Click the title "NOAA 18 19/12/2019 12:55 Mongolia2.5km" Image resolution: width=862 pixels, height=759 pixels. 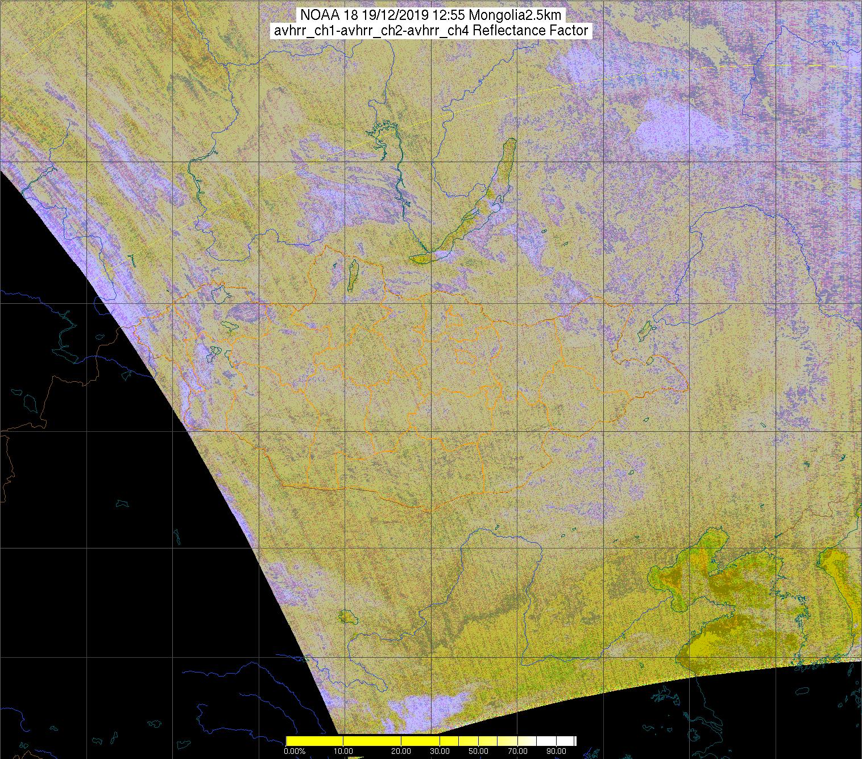coord(430,15)
